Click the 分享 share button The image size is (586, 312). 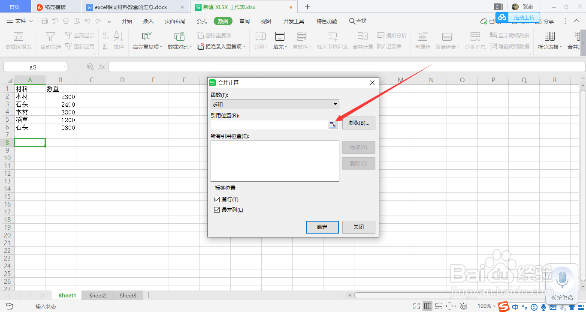(545, 21)
